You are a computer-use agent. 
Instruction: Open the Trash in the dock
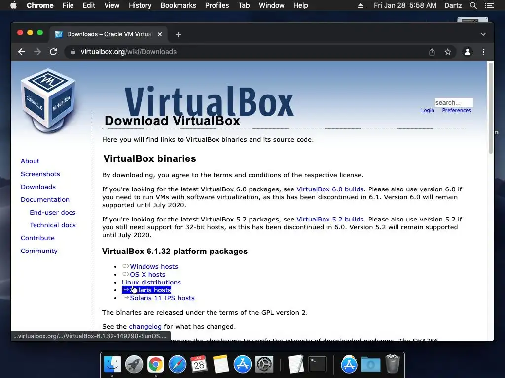[392, 364]
